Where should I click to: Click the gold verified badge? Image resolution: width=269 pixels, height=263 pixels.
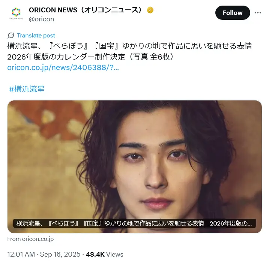(x=150, y=10)
